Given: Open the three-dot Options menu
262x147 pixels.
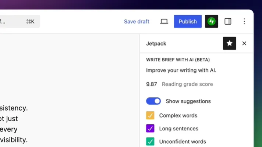Looking at the screenshot, I should pyautogui.click(x=244, y=21).
